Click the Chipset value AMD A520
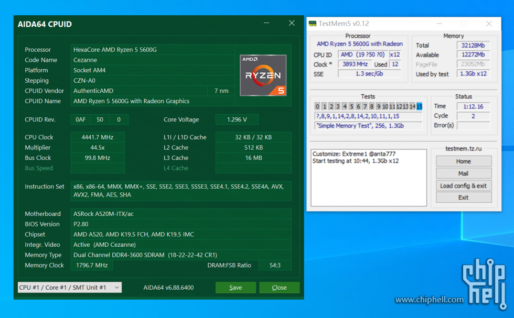The width and height of the screenshot is (514, 318). tap(181, 234)
